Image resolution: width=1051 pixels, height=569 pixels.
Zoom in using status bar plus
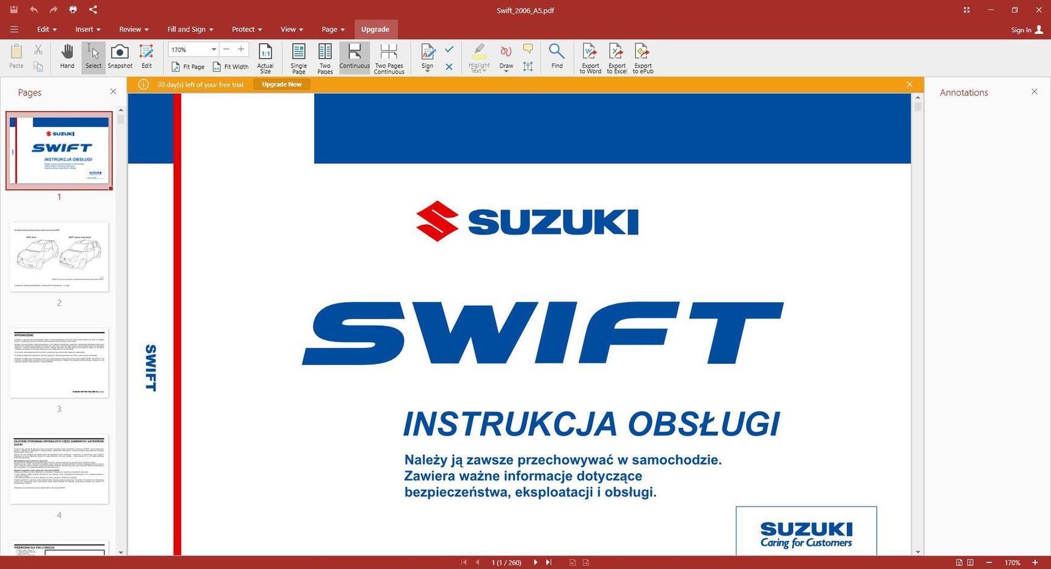(1035, 562)
